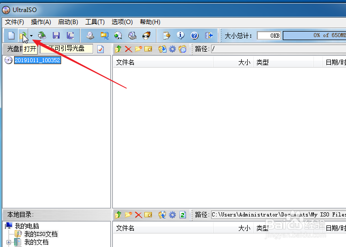Create a new ISO with New icon
This screenshot has width=346, height=247.
point(11,36)
